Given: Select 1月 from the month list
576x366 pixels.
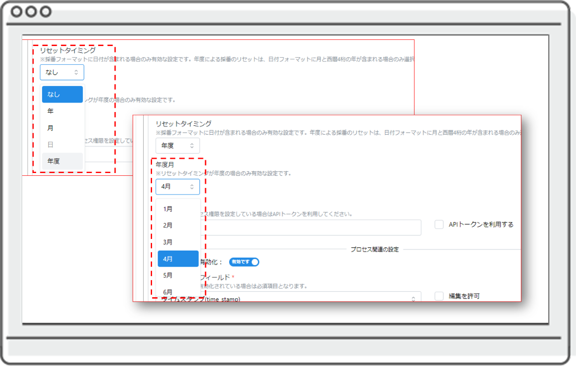Looking at the screenshot, I should tap(178, 209).
